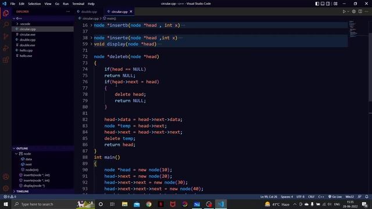Unfold the display function at line 59

(x=91, y=44)
